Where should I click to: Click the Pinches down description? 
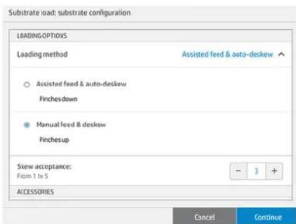[58, 99]
